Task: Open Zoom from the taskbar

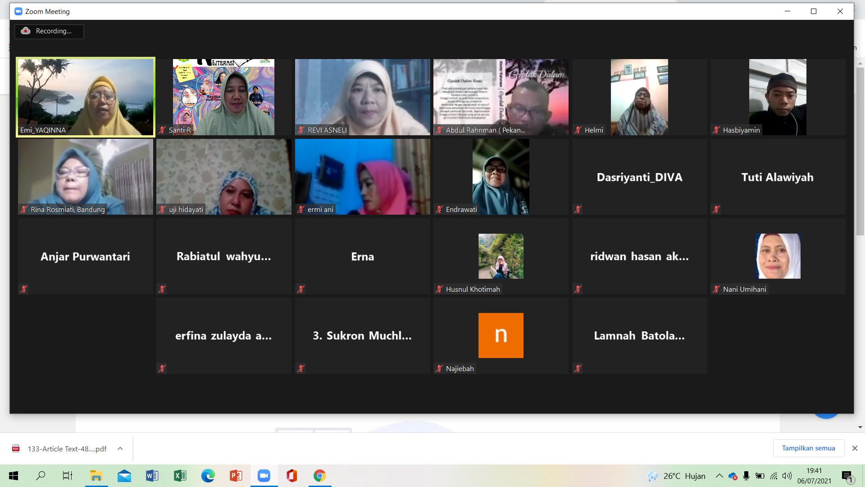Action: (264, 476)
